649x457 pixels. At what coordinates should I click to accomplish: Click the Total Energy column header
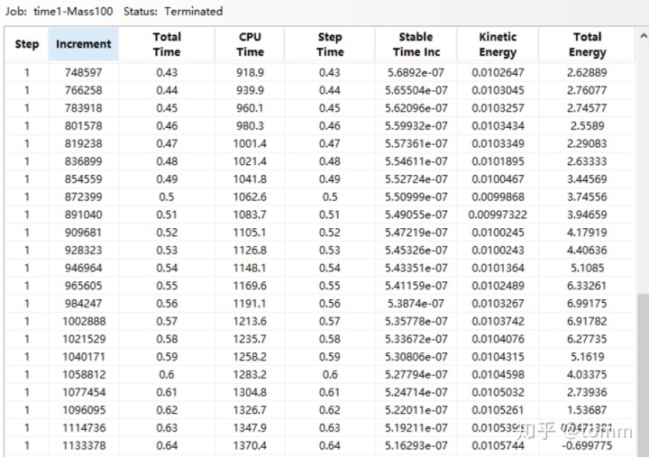tap(587, 44)
